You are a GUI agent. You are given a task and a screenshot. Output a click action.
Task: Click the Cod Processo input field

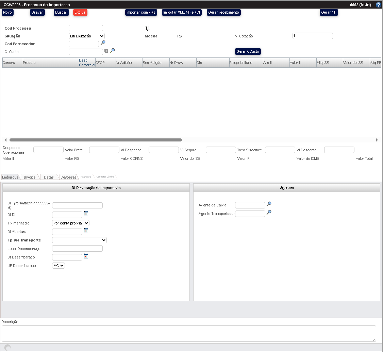pos(86,28)
